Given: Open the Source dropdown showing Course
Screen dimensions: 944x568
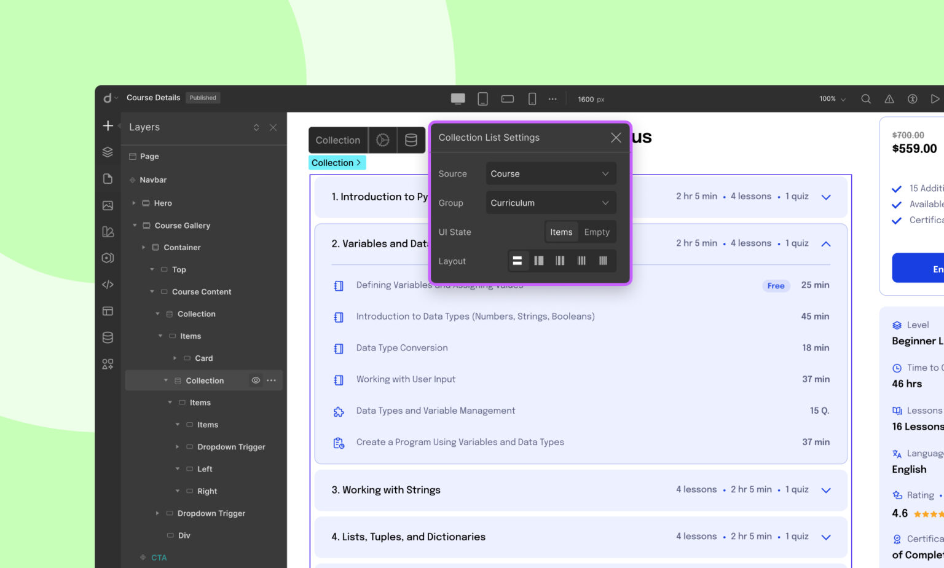Looking at the screenshot, I should tap(550, 174).
